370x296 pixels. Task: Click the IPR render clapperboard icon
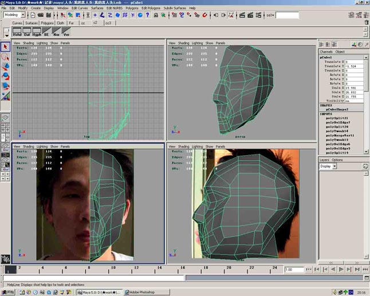click(250, 15)
